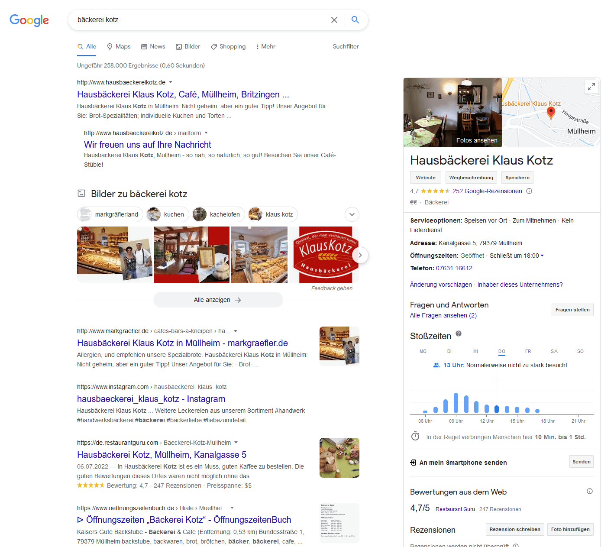Open dropdown arrow of restaurantguru result
This screenshot has height=547, width=614.
(236, 442)
